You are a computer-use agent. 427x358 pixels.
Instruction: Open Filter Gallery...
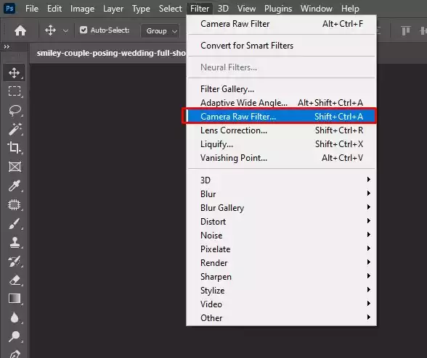point(282,89)
